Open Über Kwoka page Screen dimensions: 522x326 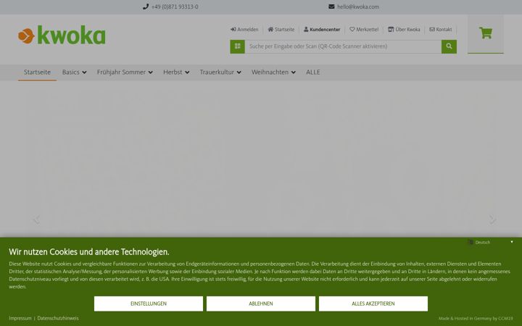click(x=404, y=30)
